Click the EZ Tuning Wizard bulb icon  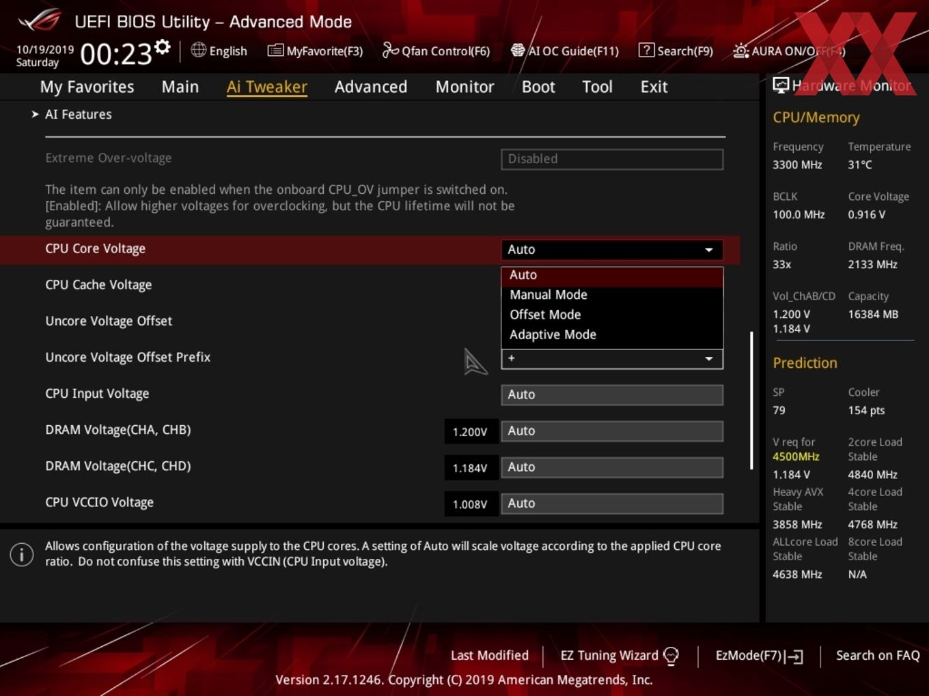[671, 656]
